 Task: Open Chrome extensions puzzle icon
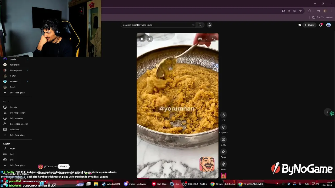pos(309,11)
